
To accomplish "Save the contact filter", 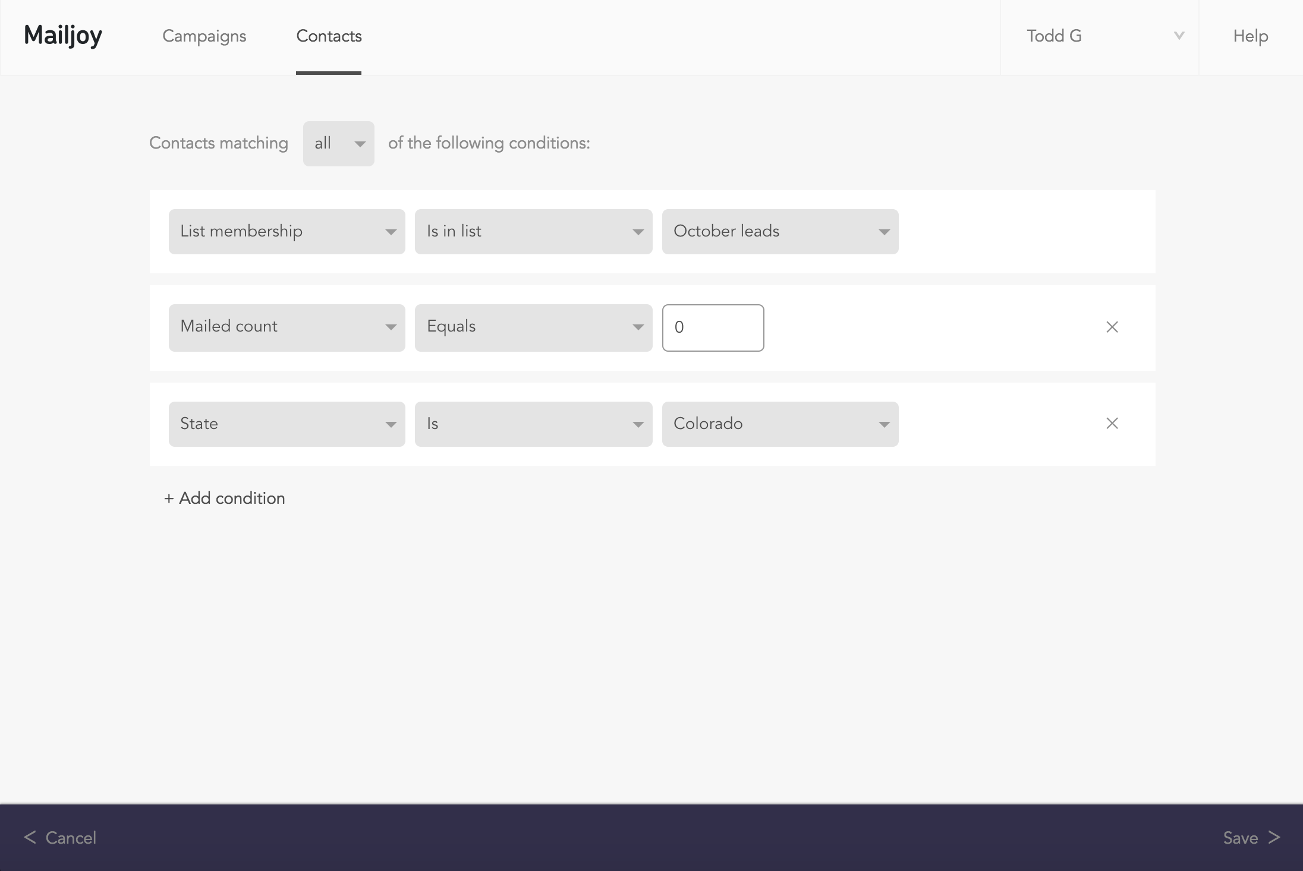I will click(1241, 837).
